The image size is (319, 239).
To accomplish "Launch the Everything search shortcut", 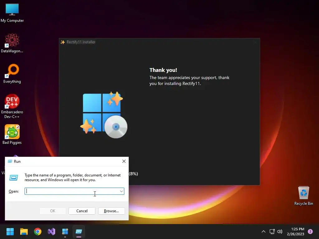I will 12,73.
